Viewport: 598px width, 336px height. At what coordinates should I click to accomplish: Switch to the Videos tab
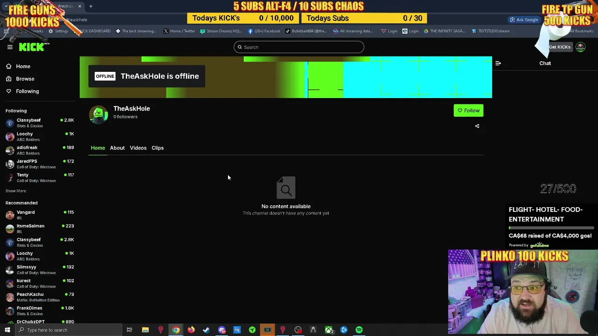coord(138,148)
